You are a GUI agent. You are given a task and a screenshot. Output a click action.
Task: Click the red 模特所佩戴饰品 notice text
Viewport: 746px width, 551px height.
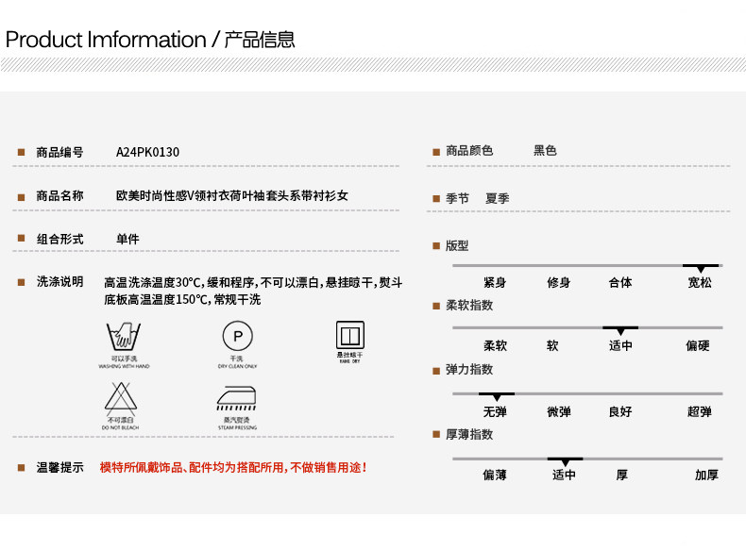pyautogui.click(x=233, y=467)
